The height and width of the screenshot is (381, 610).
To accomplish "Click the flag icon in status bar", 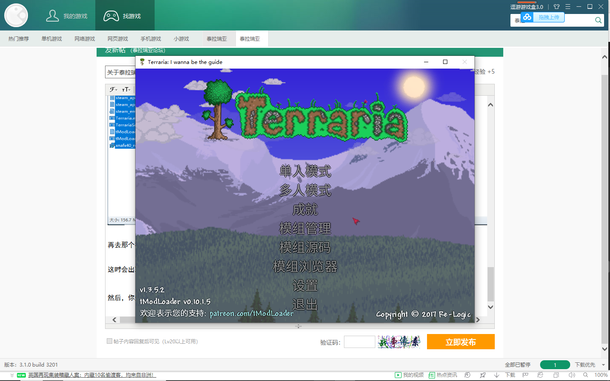I will (525, 375).
